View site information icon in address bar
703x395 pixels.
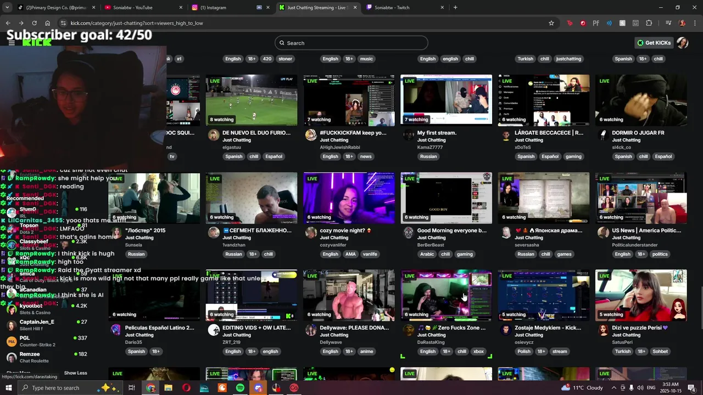[x=63, y=23]
